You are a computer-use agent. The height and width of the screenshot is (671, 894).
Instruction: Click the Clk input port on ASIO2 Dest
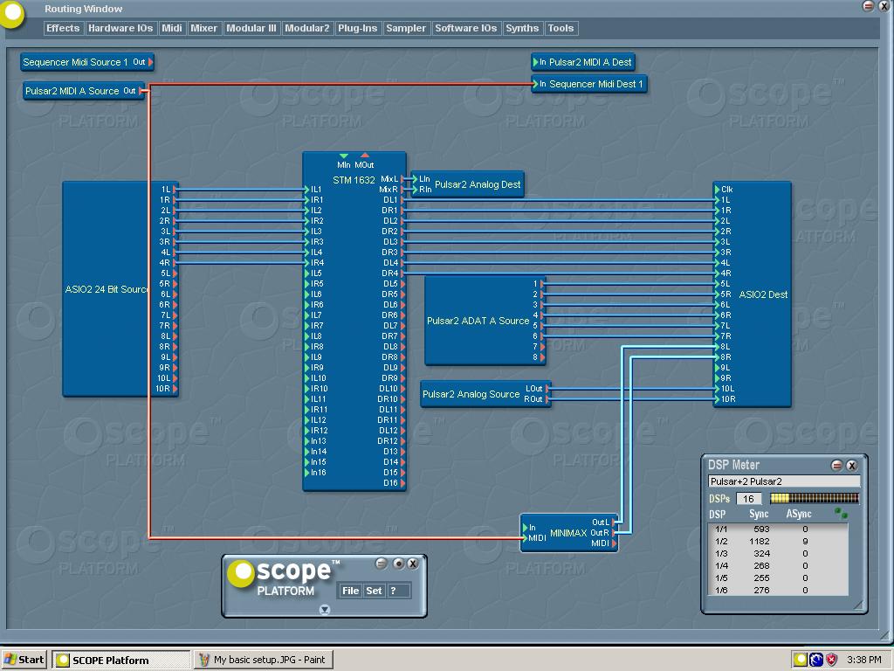coord(717,190)
